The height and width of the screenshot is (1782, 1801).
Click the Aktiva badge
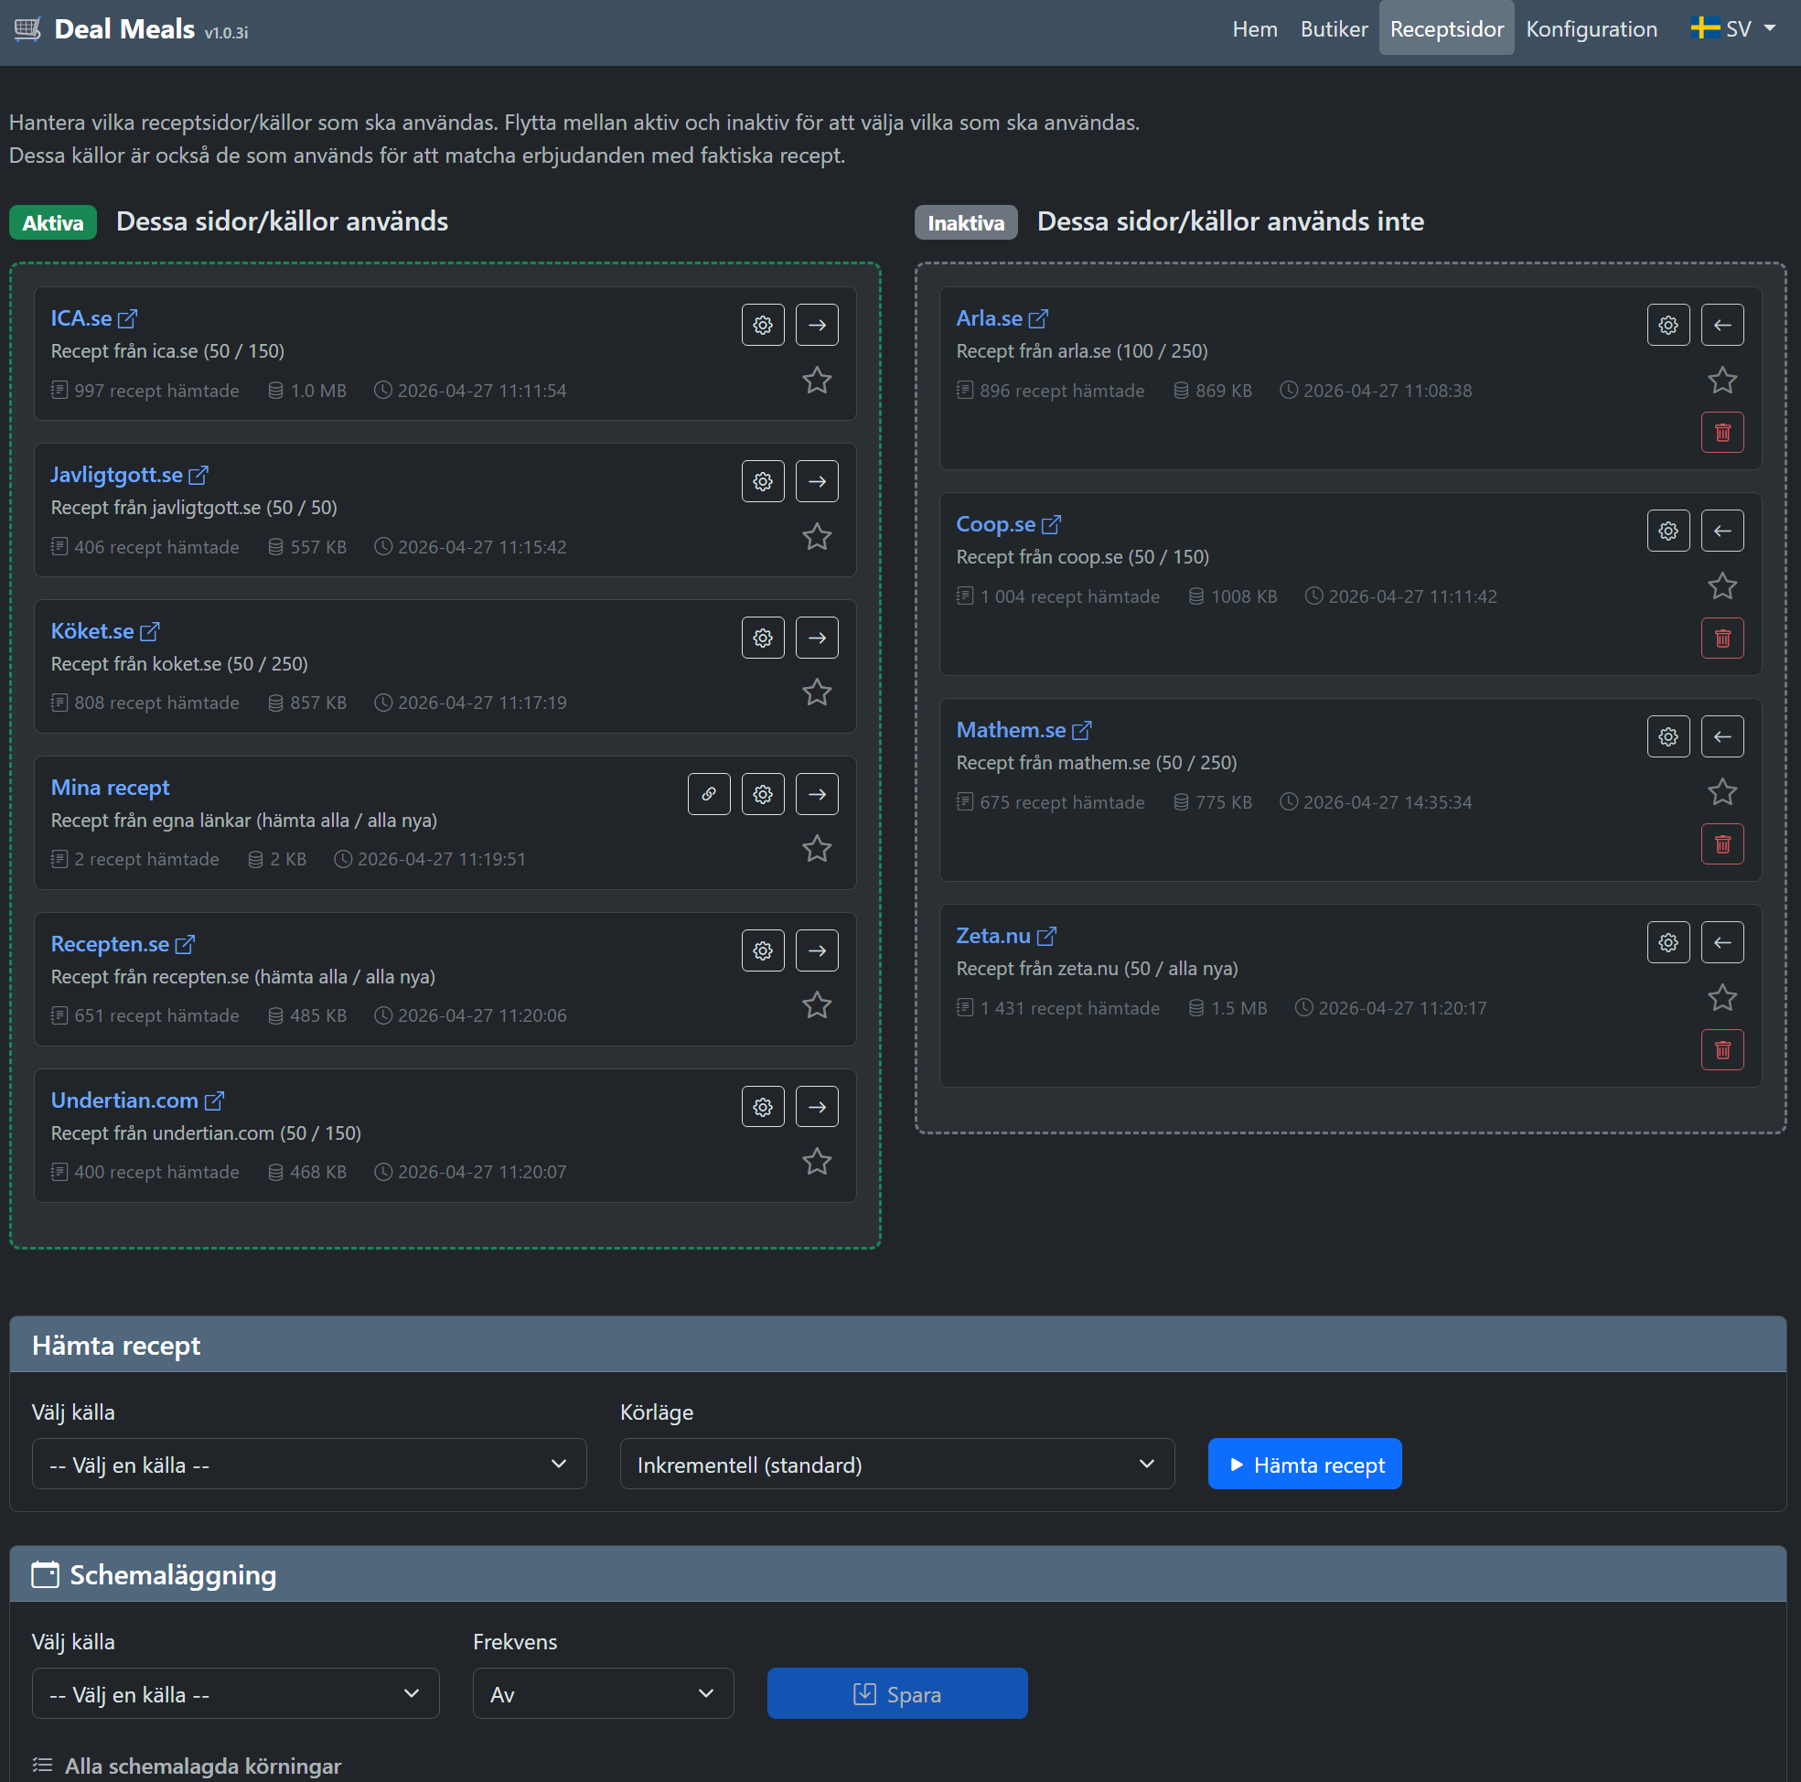coord(53,223)
